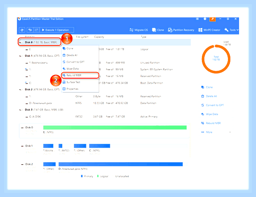Image resolution: width=256 pixels, height=197 pixels.
Task: Open Clone tool in top toolbar
Action: (x=158, y=30)
